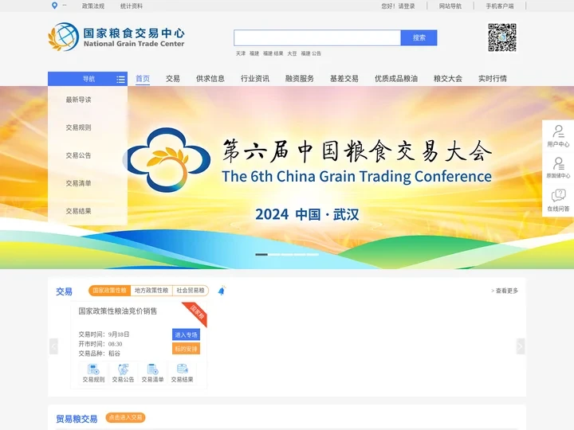This screenshot has height=430, width=574.
Task: Click hot search keyword 大豆
Action: click(x=292, y=53)
